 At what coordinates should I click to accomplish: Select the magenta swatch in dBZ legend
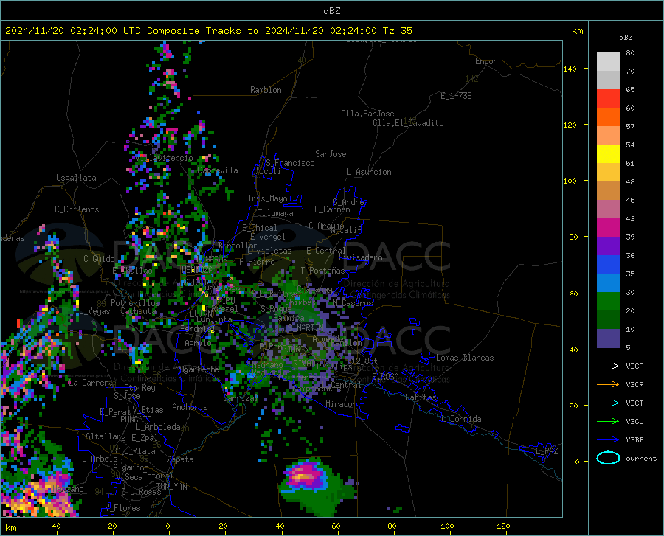[608, 228]
